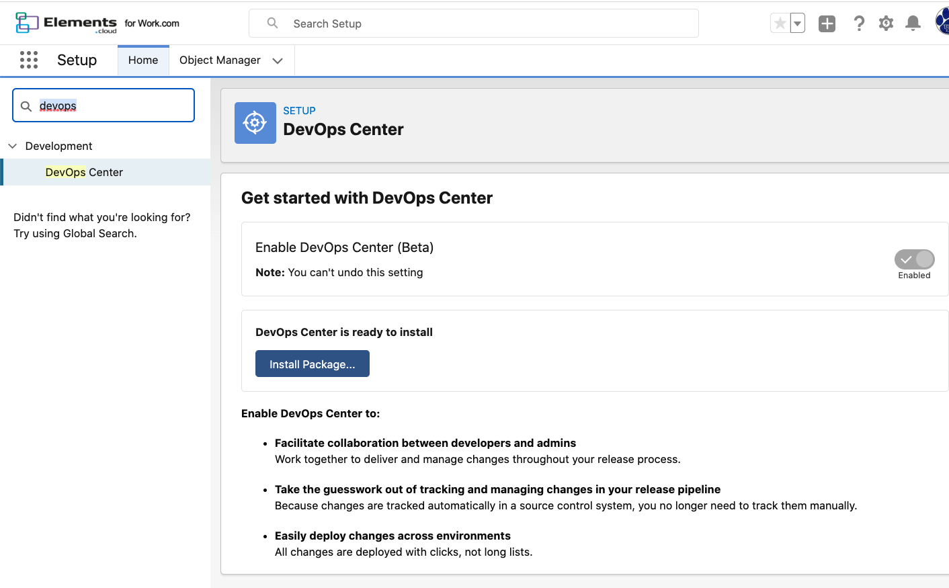This screenshot has width=949, height=588.
Task: Click the bullet about taking guesswork out of tracking
Action: click(498, 489)
